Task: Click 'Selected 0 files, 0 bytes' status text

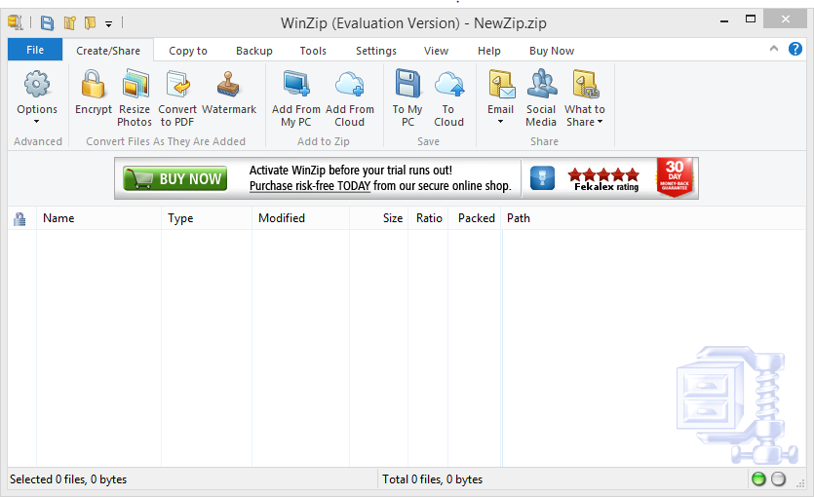Action: (68, 479)
